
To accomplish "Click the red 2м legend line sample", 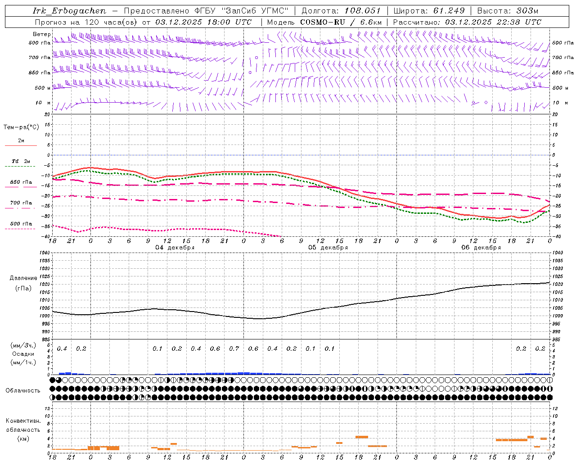I will (21, 146).
